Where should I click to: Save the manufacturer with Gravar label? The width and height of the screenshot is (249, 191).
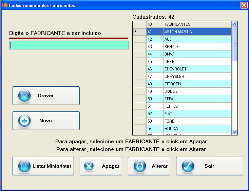[46, 95]
